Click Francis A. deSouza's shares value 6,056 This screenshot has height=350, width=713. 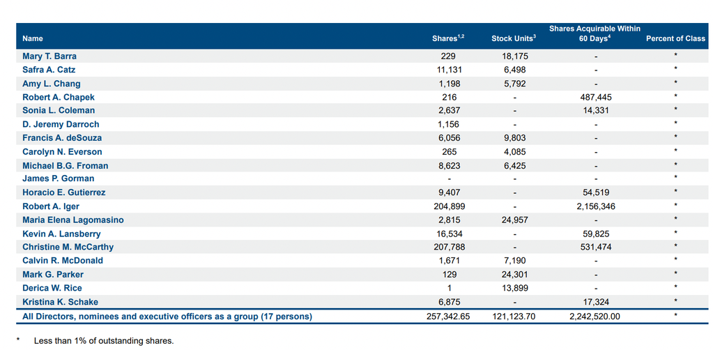click(x=448, y=138)
